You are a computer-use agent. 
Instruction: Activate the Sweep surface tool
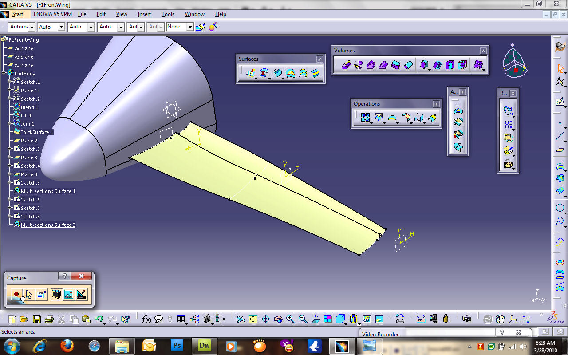point(277,73)
